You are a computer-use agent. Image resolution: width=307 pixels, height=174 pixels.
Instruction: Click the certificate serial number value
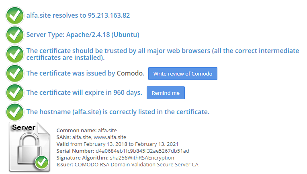142,151
